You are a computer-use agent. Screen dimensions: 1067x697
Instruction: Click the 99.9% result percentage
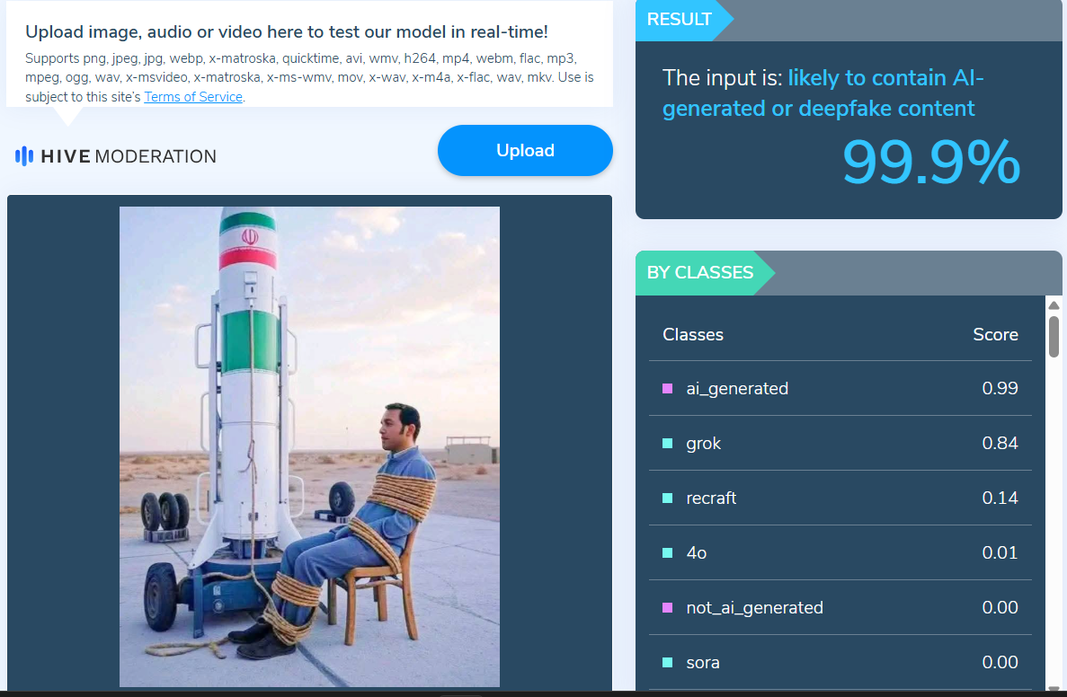pyautogui.click(x=930, y=163)
